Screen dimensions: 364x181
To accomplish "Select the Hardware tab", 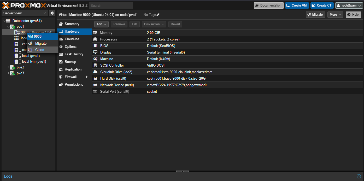I will [x=74, y=32].
